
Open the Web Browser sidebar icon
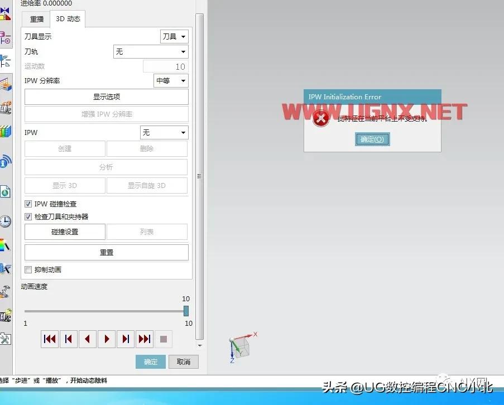click(5, 191)
